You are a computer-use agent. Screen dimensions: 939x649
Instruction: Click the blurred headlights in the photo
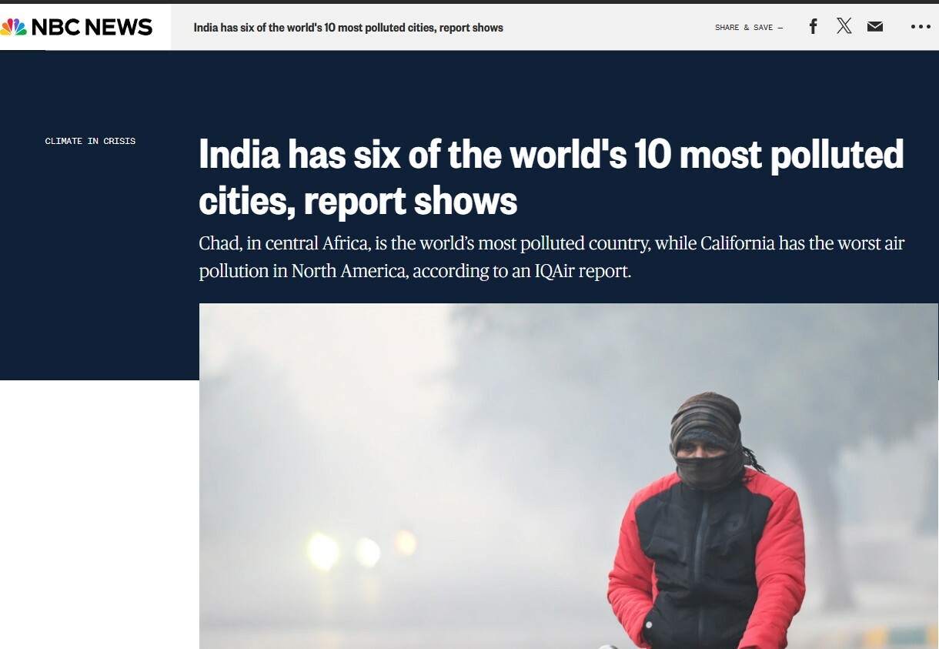[x=362, y=548]
